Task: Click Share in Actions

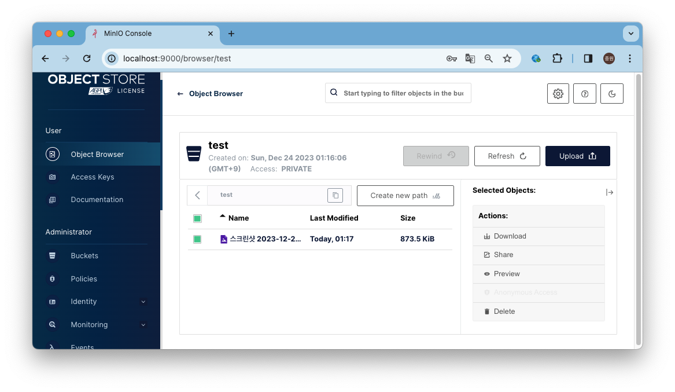Action: click(538, 255)
